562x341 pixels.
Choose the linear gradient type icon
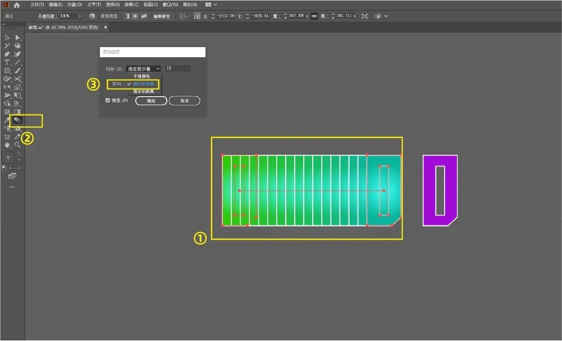coord(126,16)
